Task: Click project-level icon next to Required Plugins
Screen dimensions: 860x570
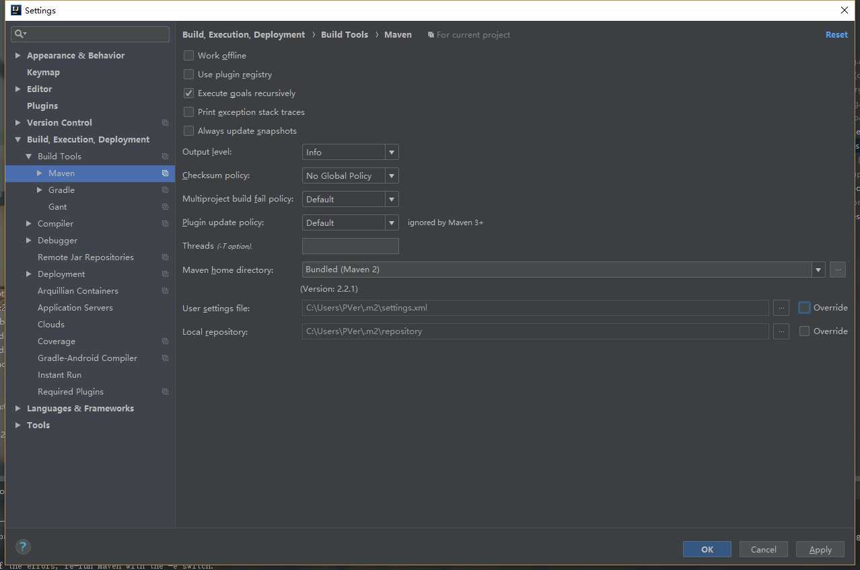Action: click(165, 391)
